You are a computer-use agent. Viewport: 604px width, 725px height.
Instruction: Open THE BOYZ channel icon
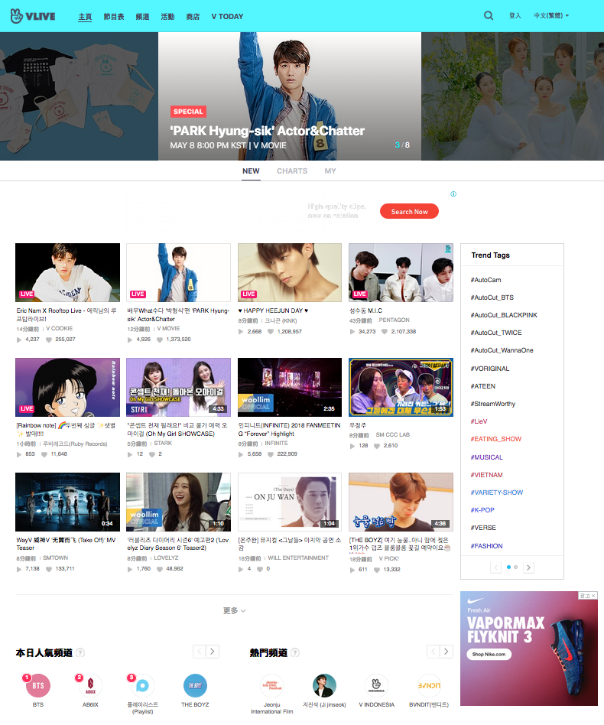click(x=195, y=686)
